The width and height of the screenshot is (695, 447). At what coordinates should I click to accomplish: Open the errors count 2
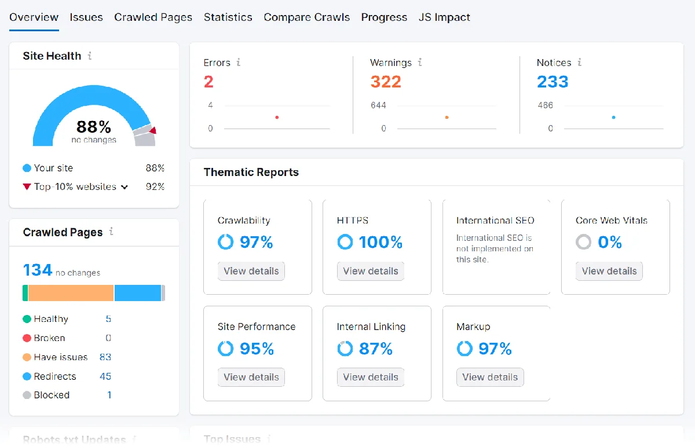(x=209, y=82)
